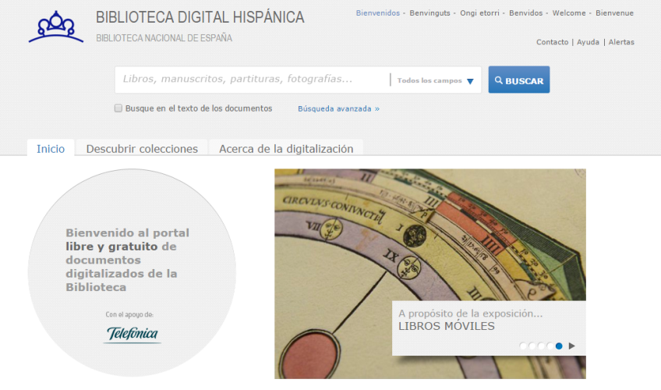
Task: Select the fourth carousel slide dot
Action: (x=550, y=346)
